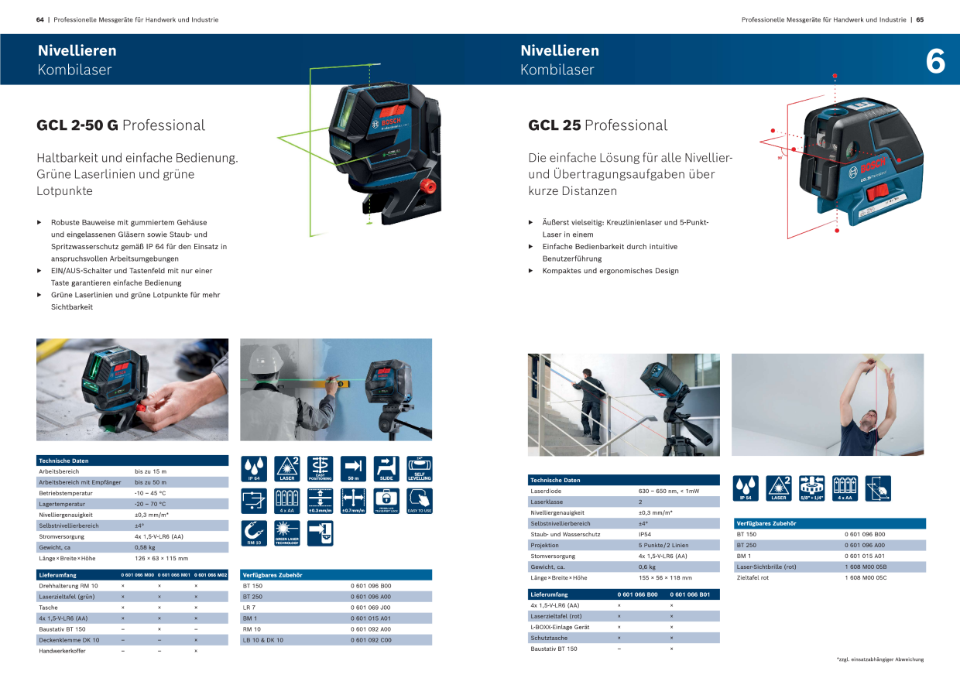Click accessory number '1 608 M00 05C'
This screenshot has width=960, height=678.
click(866, 577)
